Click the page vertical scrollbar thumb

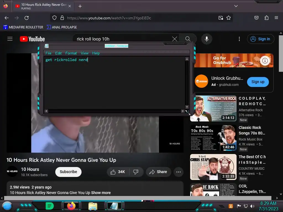281,54
